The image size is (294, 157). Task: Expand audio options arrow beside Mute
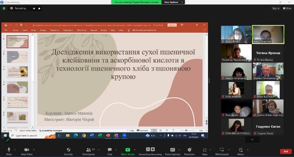pyautogui.click(x=15, y=150)
